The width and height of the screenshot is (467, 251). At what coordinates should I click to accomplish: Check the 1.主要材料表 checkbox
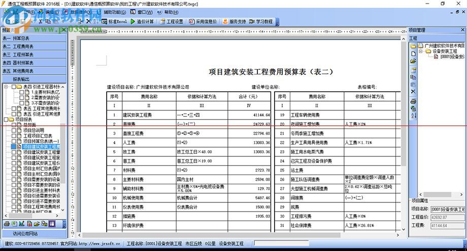(x=22, y=93)
